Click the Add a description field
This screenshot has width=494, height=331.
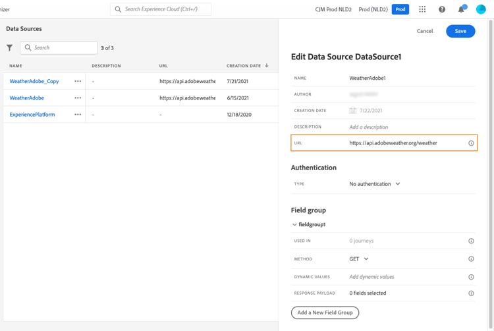tap(369, 127)
